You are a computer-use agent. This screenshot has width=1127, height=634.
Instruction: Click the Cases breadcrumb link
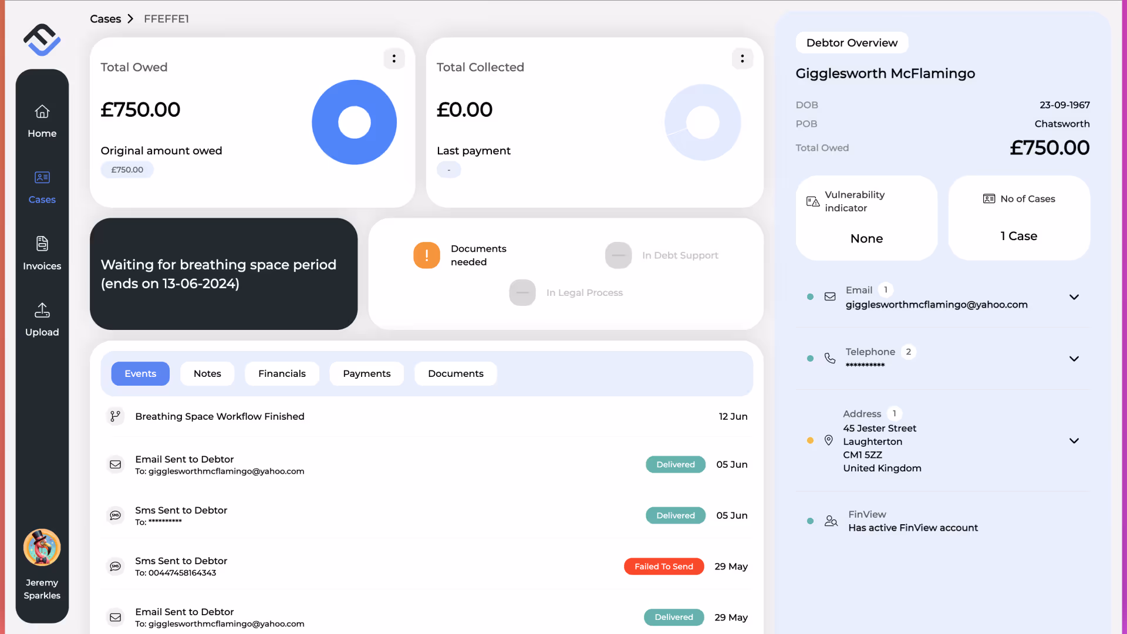[x=105, y=19]
